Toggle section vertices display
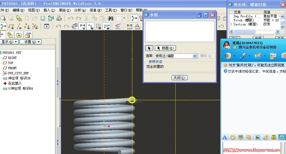Viewport: 286px width, 154px height. tap(107, 26)
